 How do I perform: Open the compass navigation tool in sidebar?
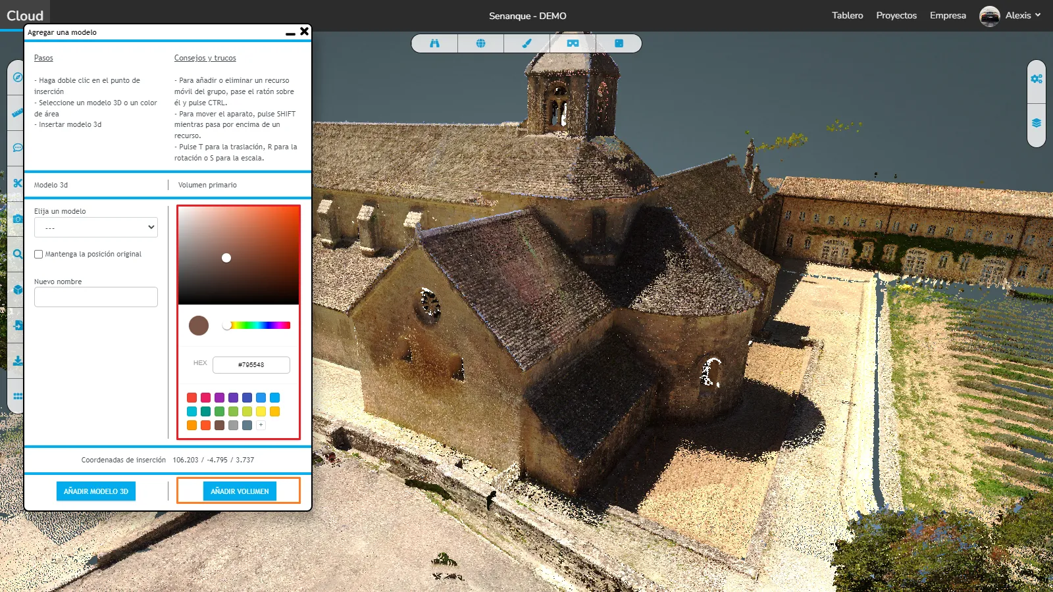click(x=18, y=77)
